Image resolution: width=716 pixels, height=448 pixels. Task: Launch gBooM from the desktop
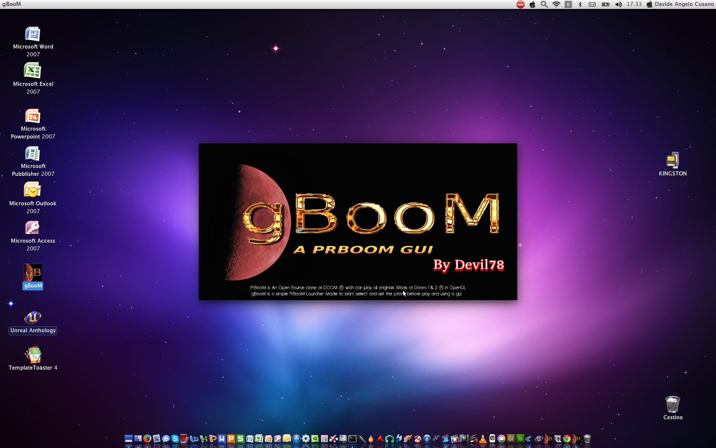33,273
